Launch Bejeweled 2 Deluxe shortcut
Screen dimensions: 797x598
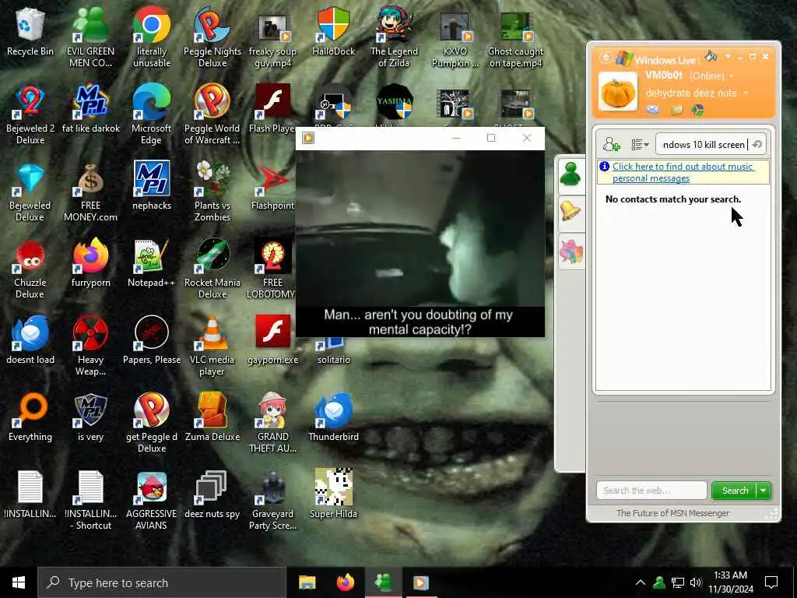click(x=30, y=114)
